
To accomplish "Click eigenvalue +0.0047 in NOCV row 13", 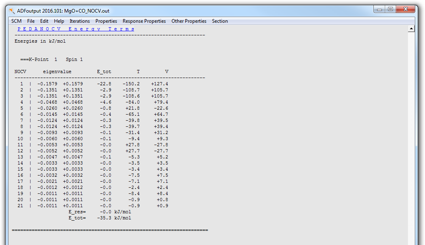I will 73,157.
